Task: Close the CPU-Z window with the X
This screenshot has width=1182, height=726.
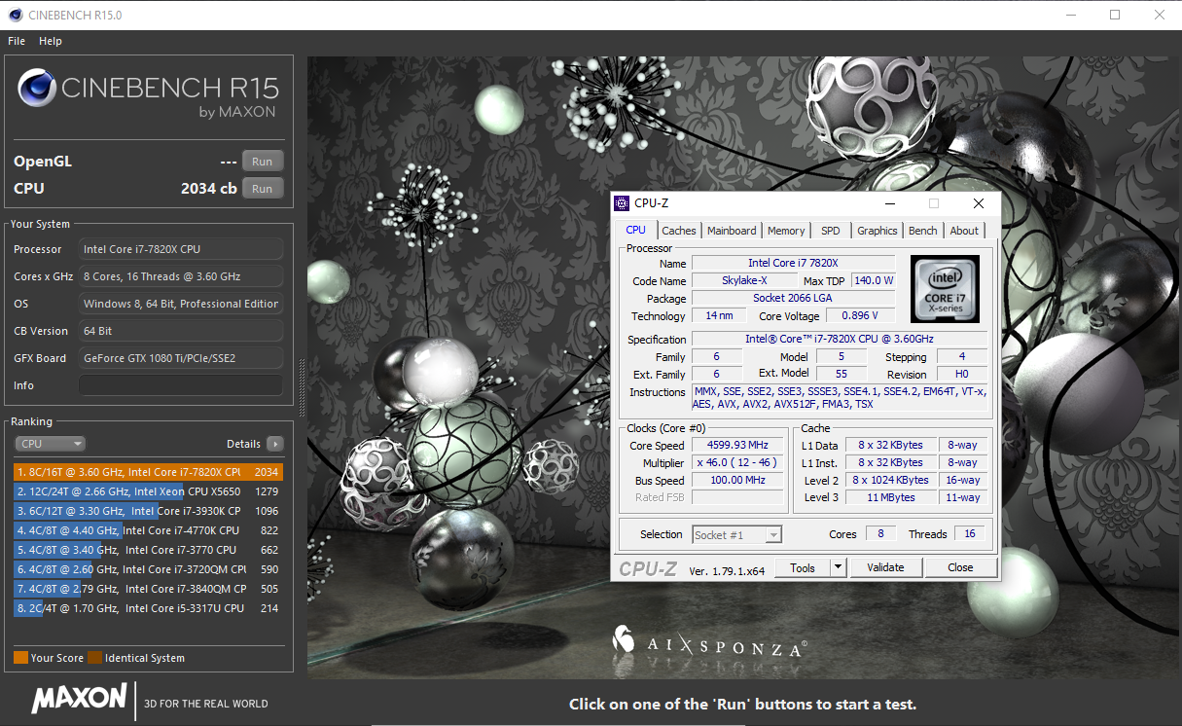Action: click(979, 203)
